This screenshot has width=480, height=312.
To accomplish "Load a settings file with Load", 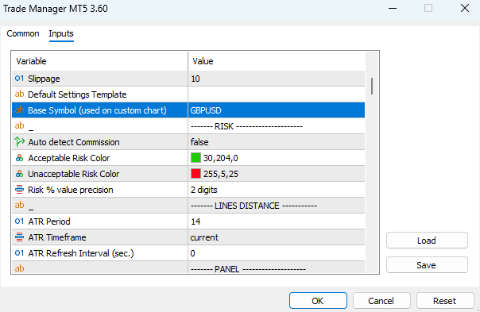I will coord(427,241).
